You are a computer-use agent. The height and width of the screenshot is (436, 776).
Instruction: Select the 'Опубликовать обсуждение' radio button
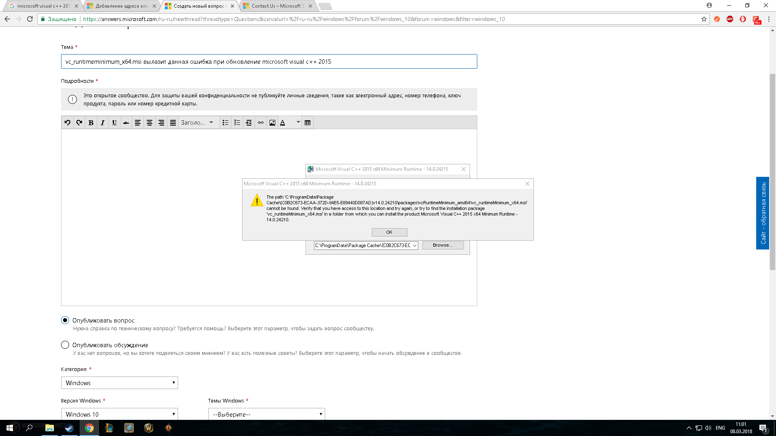(65, 345)
